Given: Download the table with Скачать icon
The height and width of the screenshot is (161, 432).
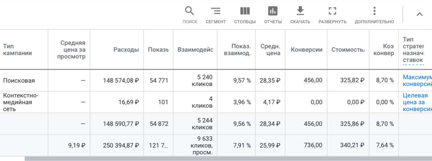Looking at the screenshot, I should coord(300,11).
